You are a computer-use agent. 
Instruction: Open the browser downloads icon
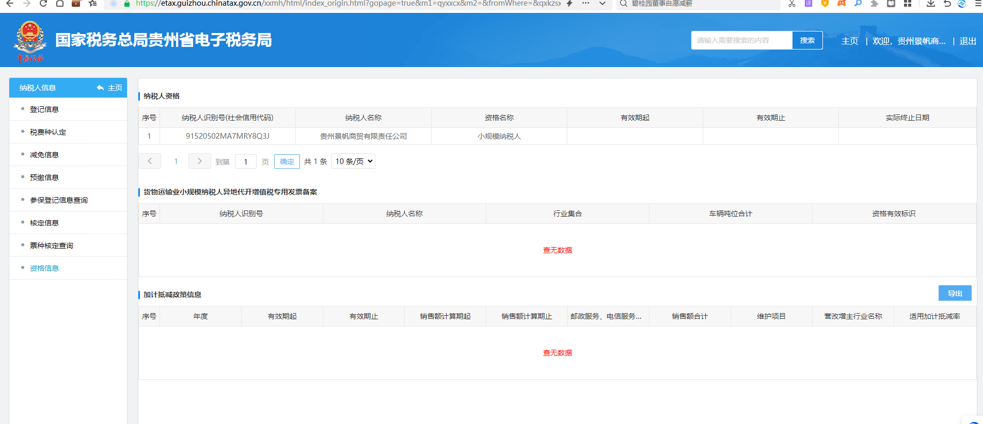tap(930, 3)
